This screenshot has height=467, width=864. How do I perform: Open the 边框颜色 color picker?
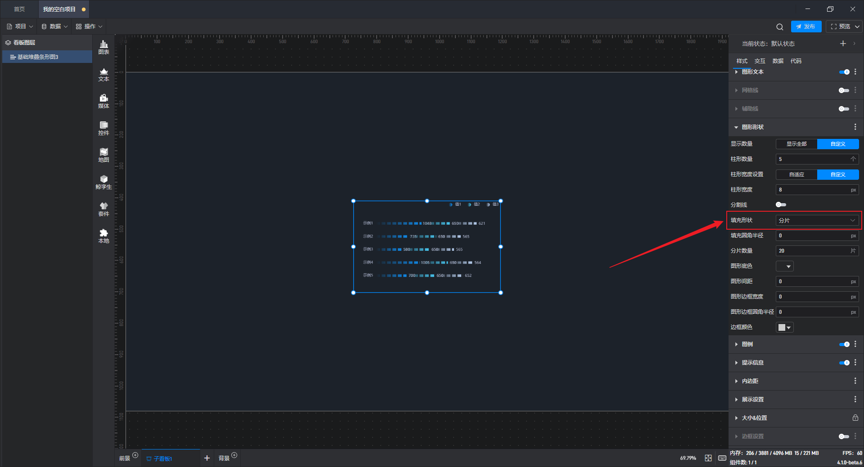coord(785,328)
